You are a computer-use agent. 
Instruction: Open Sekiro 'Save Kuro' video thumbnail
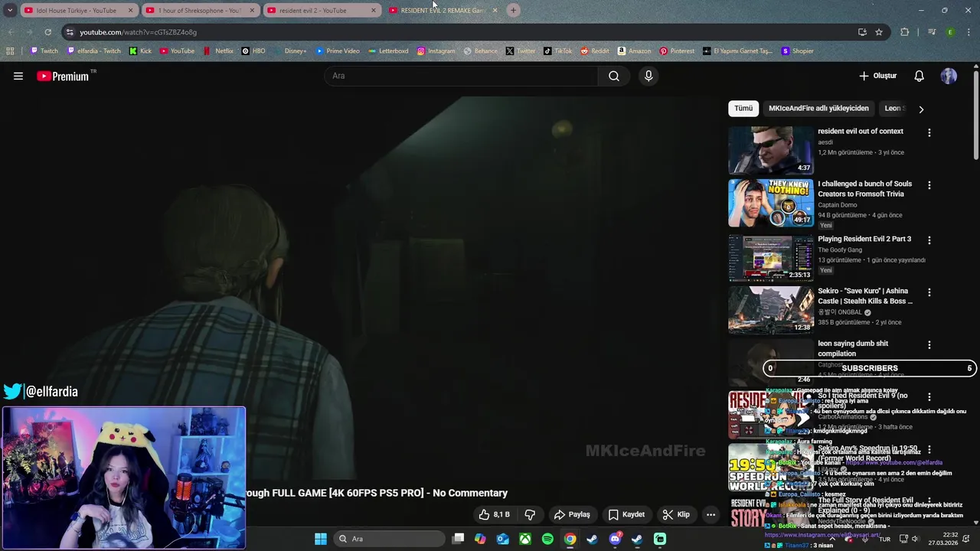771,310
